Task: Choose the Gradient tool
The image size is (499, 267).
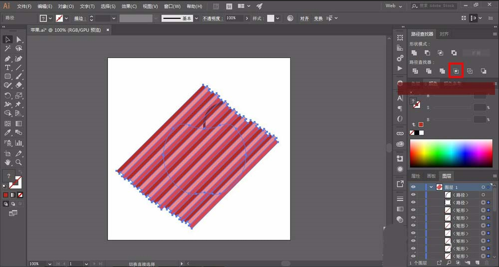Action: 19,124
